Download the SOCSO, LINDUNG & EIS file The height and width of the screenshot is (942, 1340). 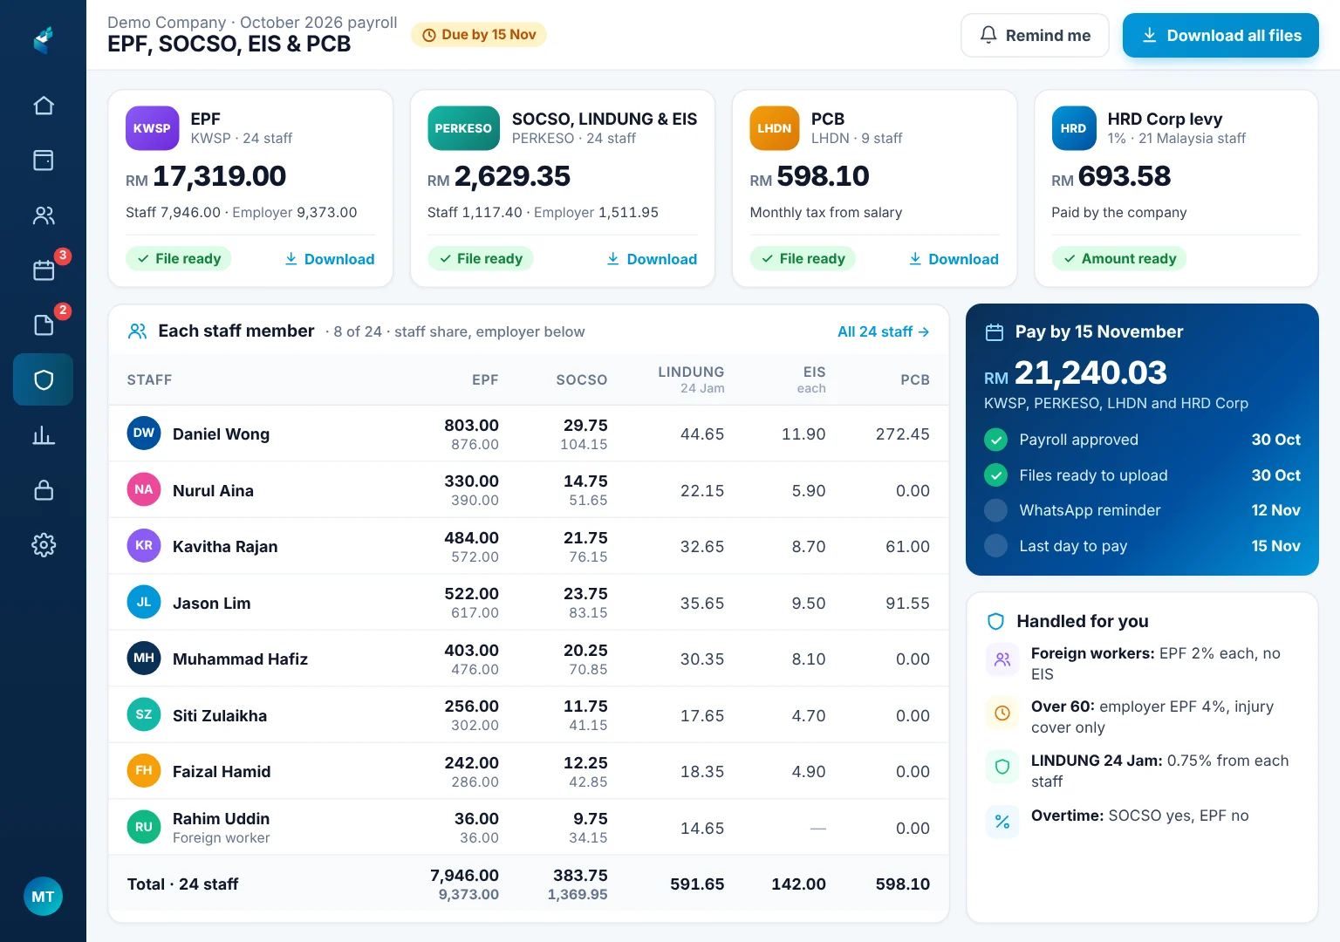click(652, 259)
